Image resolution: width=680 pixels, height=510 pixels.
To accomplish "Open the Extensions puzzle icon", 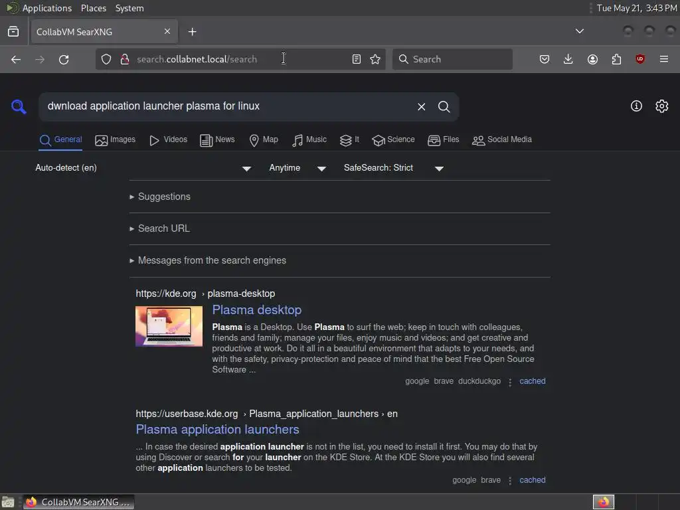I will [616, 59].
